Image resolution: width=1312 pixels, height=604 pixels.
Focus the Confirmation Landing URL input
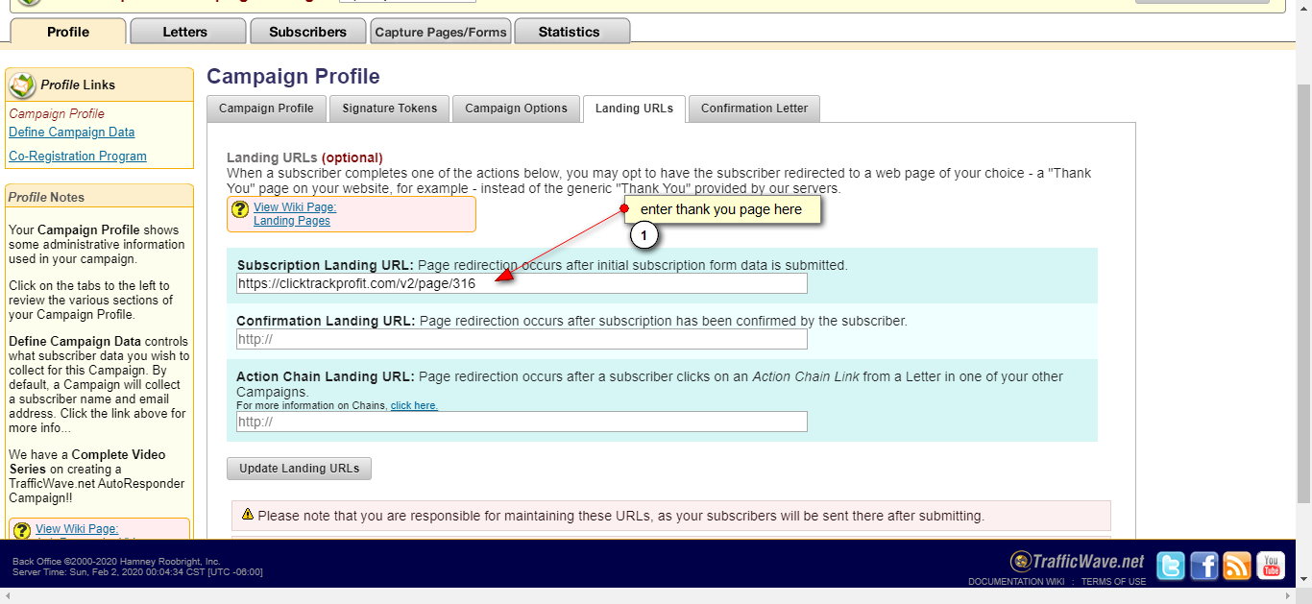coord(522,340)
